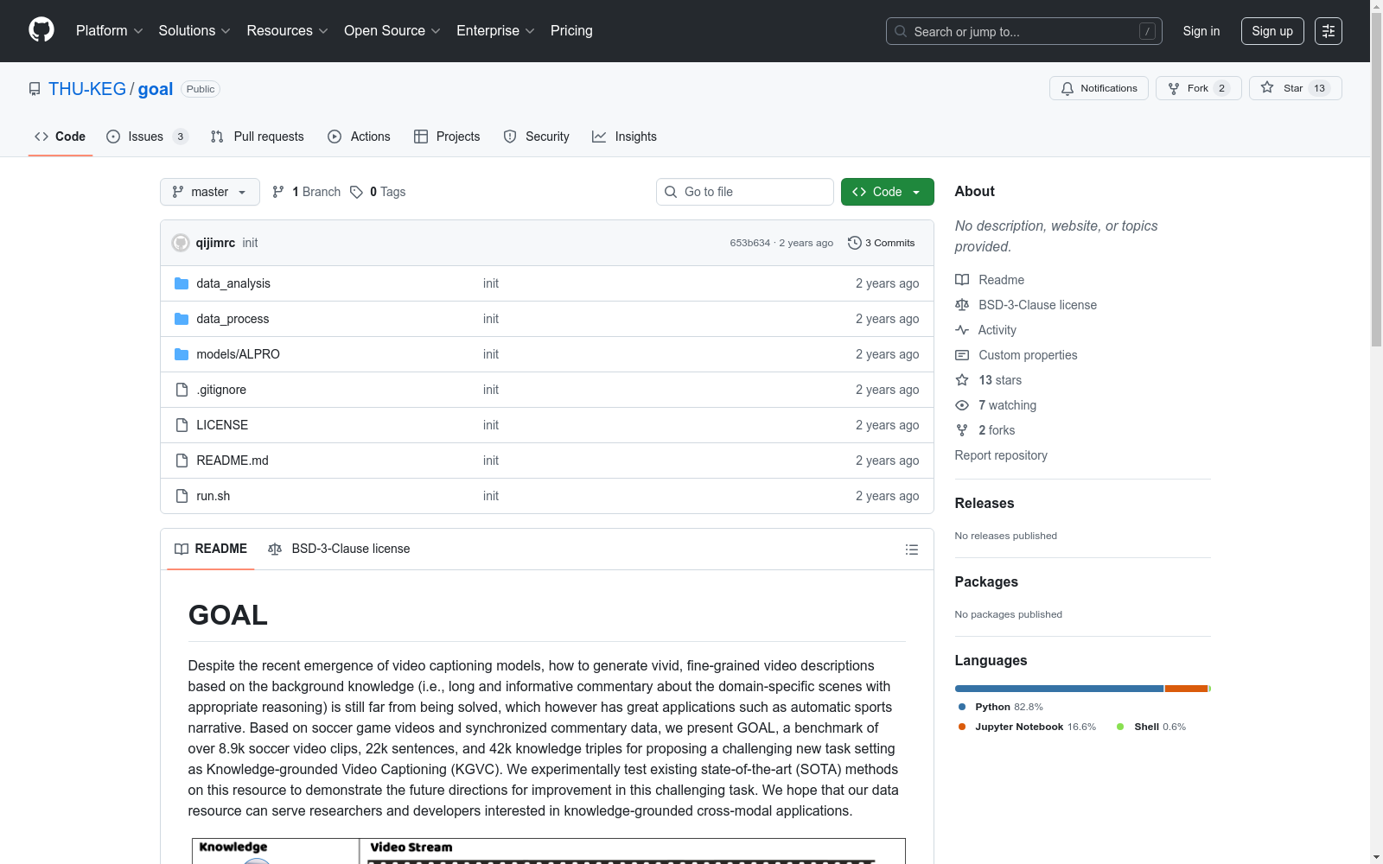Click the qijimrc avatar in the commit bar

(181, 243)
